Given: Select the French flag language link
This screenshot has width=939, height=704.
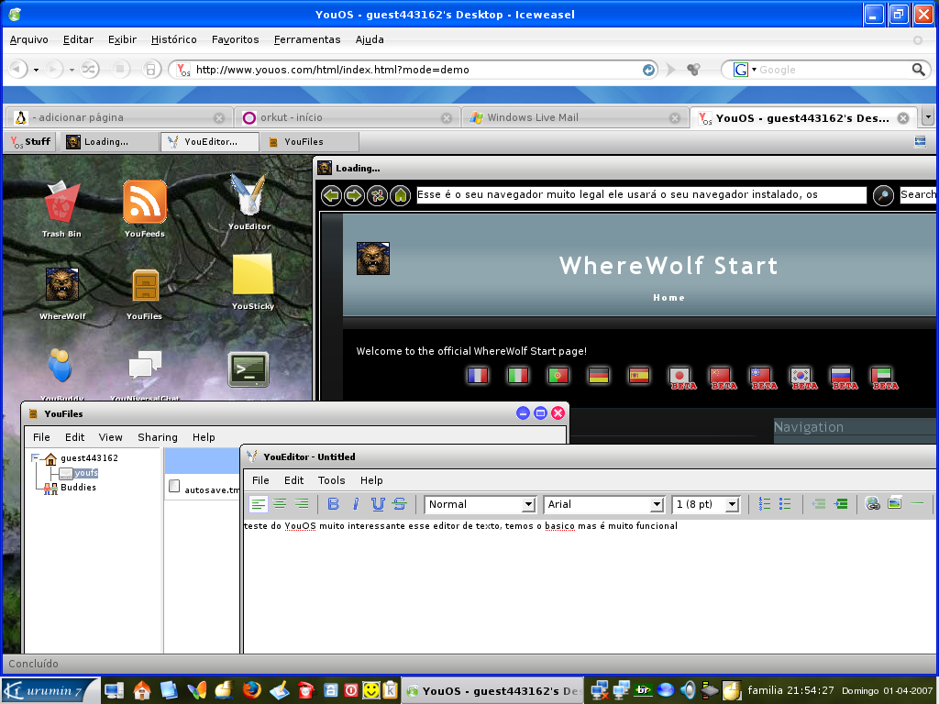Looking at the screenshot, I should point(477,375).
